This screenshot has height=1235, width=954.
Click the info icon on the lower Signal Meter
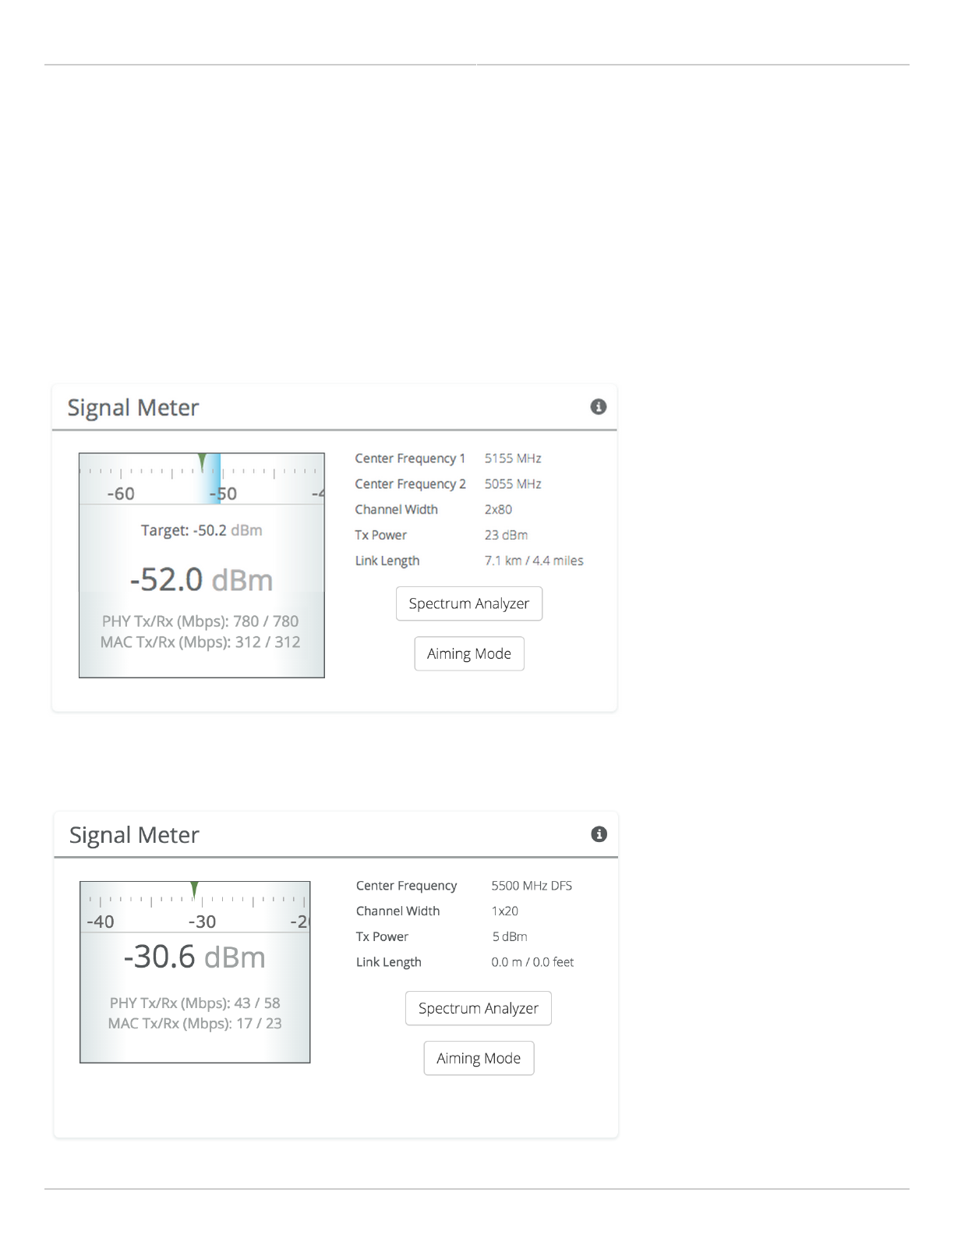tap(599, 834)
